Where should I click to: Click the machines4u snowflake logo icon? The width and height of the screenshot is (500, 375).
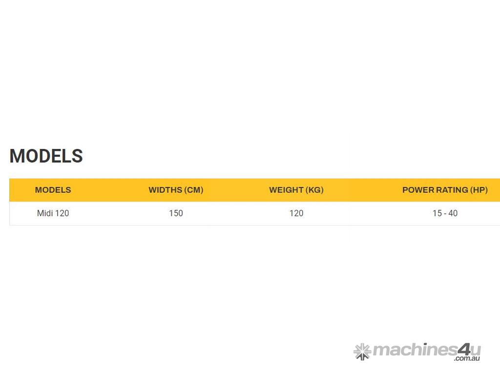click(x=362, y=351)
